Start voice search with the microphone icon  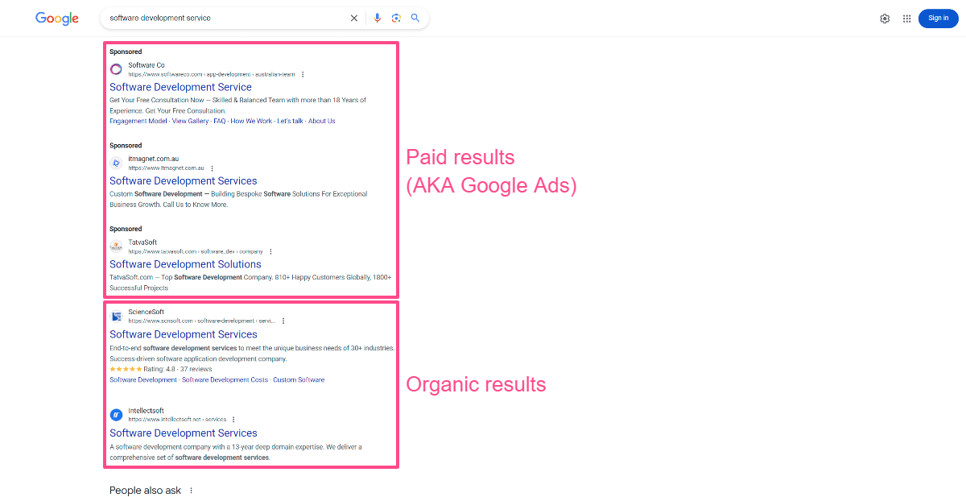(x=378, y=18)
